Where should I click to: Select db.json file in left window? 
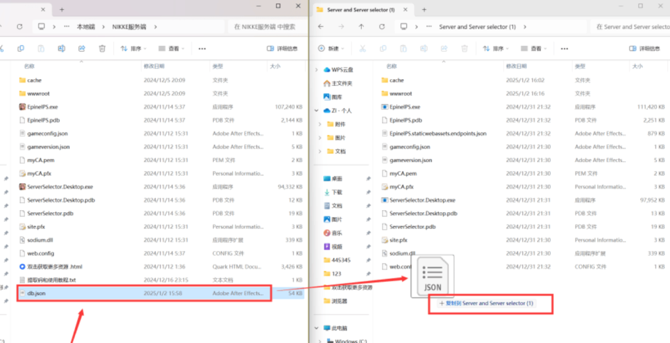tap(37, 293)
